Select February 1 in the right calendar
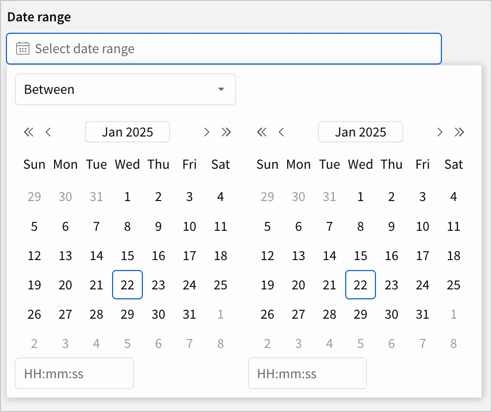The width and height of the screenshot is (492, 412). point(454,314)
